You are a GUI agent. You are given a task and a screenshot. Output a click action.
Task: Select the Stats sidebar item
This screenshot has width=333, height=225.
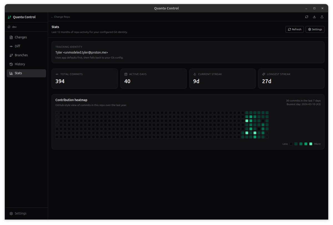(26, 73)
